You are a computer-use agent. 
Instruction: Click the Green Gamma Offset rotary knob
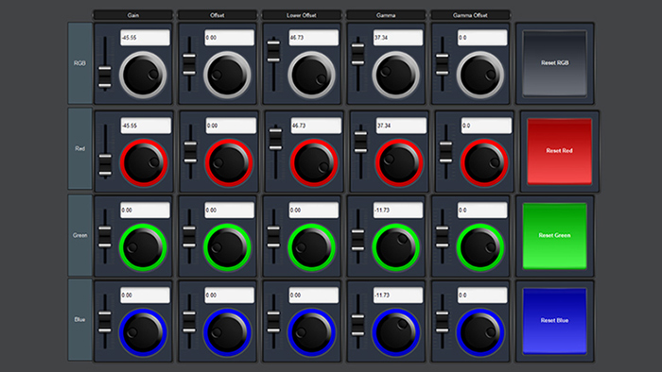tap(480, 247)
